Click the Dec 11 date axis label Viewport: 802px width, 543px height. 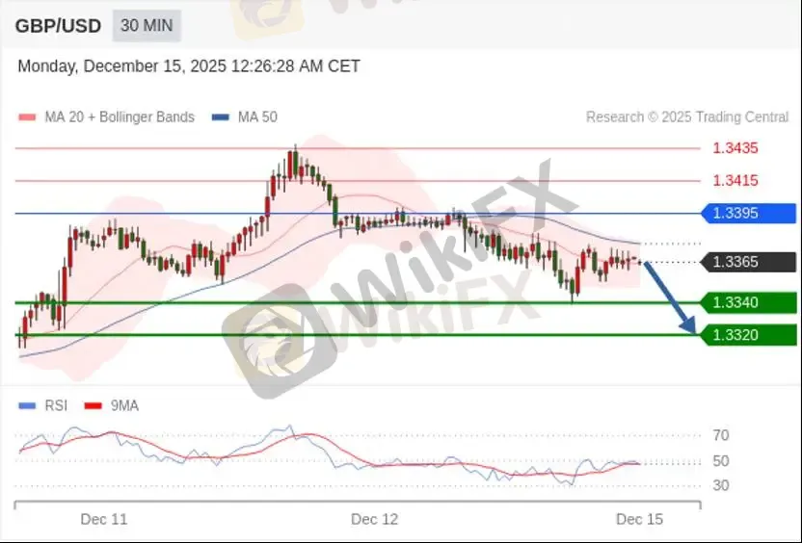[x=104, y=520]
